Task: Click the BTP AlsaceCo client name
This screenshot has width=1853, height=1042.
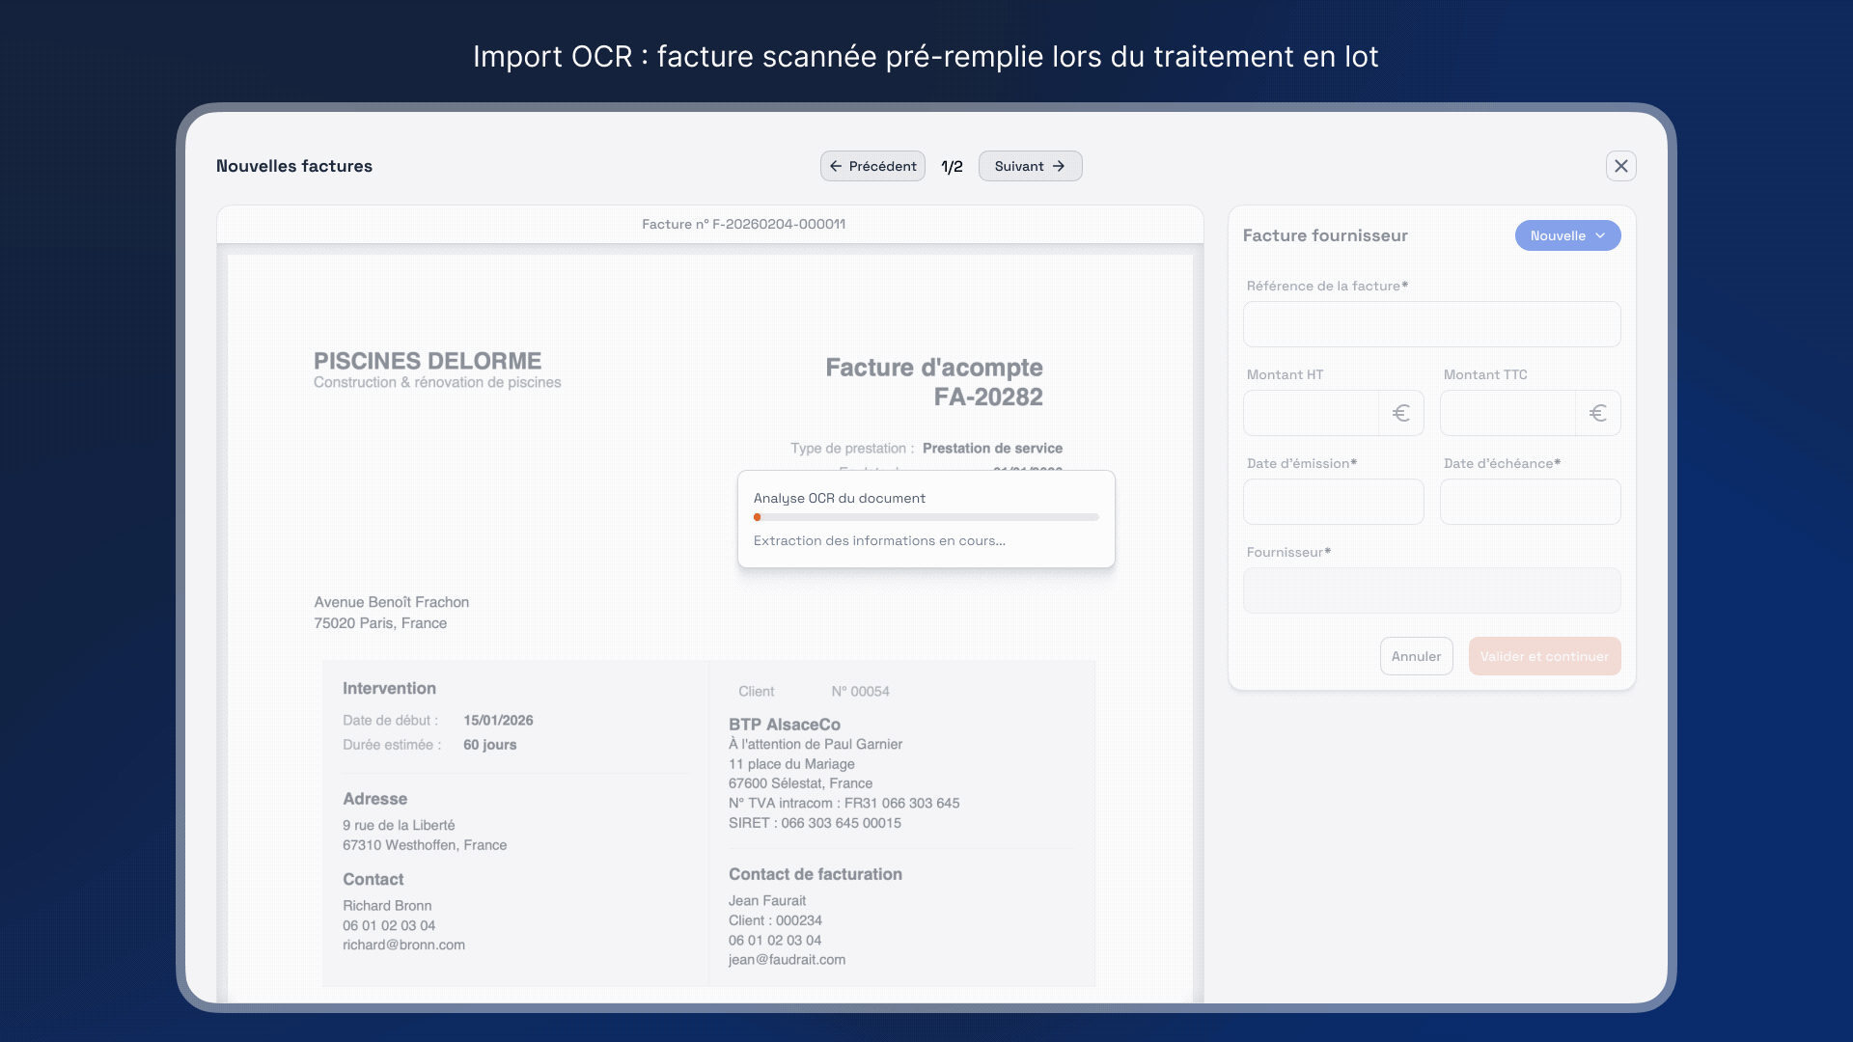Action: (x=784, y=725)
